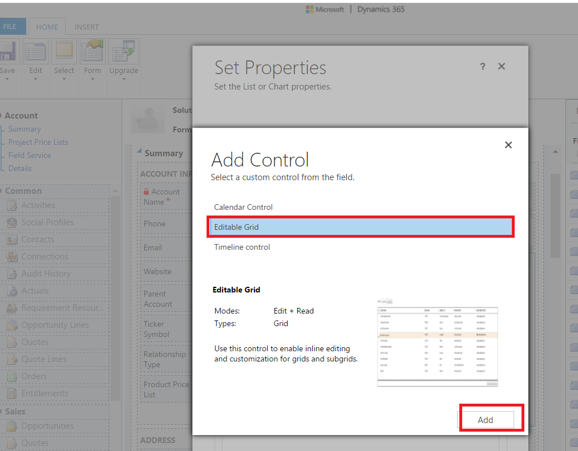Open Set Properties help with question mark
This screenshot has height=451, width=578.
tap(482, 67)
